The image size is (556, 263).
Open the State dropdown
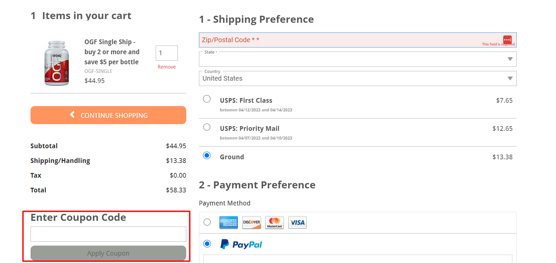[x=358, y=59]
